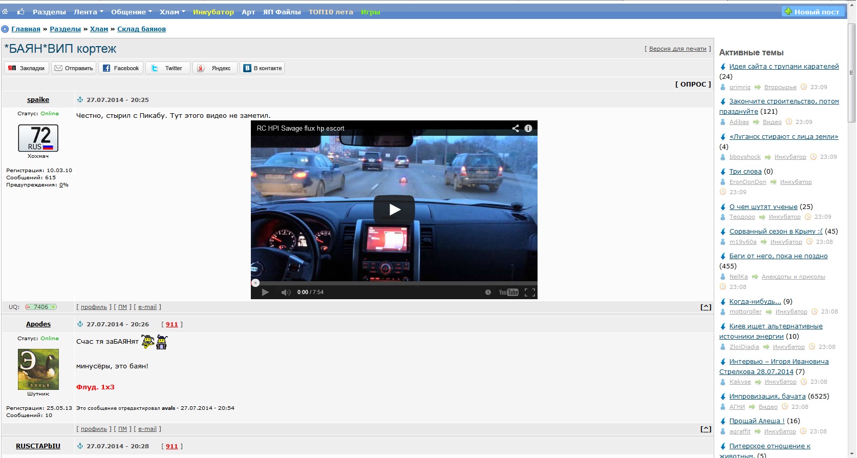The width and height of the screenshot is (857, 458).
Task: Raise spaike's UQ rating with the plus
Action: coord(53,307)
